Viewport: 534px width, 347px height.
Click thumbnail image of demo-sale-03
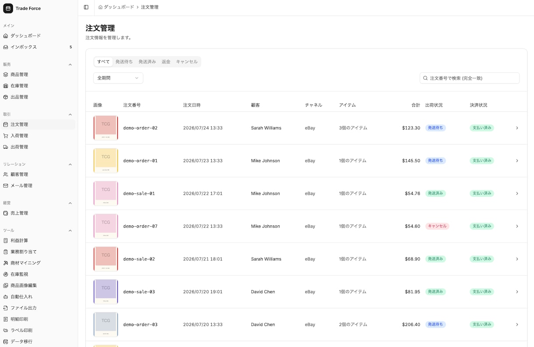(105, 292)
